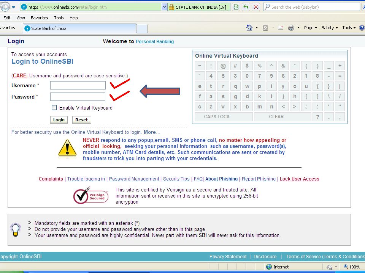Open the Edit menu
Screen dimensions: 365x273
pos(7,18)
